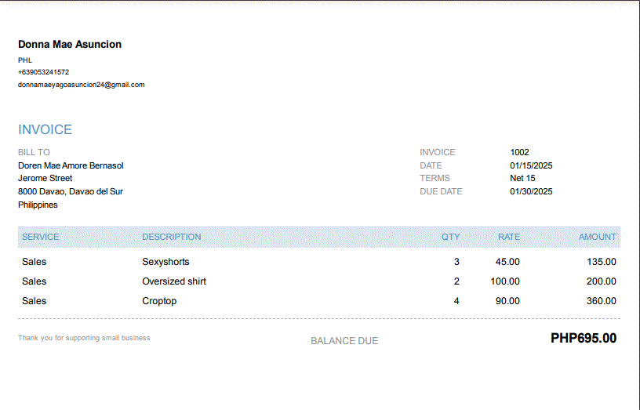Click the blue INVOICE heading
Viewport: 640px width, 410px height.
(x=45, y=129)
